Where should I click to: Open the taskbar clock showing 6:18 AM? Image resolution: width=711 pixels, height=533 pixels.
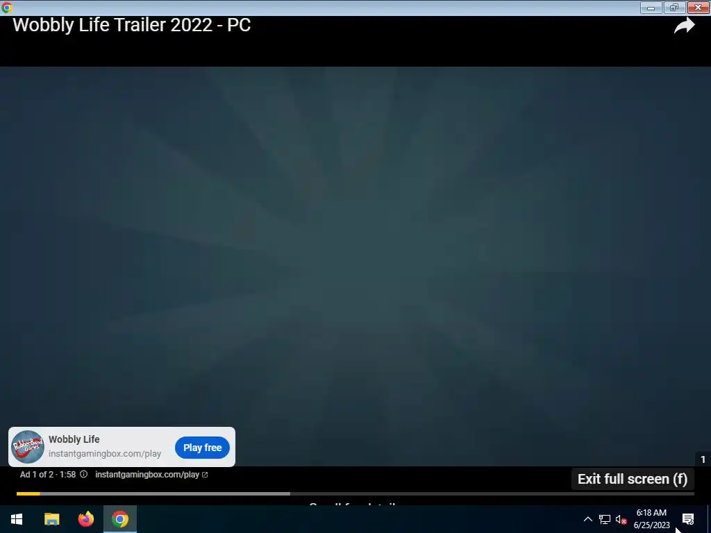pyautogui.click(x=651, y=519)
